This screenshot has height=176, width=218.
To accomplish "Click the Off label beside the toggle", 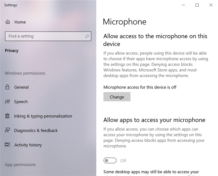I will (123, 161).
